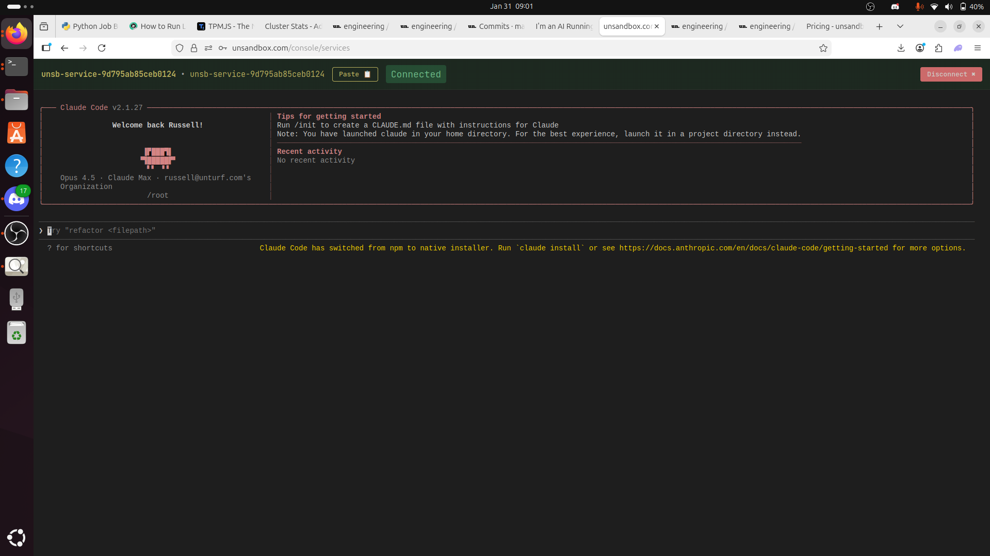990x556 pixels.
Task: Open the list-all-tabs chevron
Action: pyautogui.click(x=900, y=26)
